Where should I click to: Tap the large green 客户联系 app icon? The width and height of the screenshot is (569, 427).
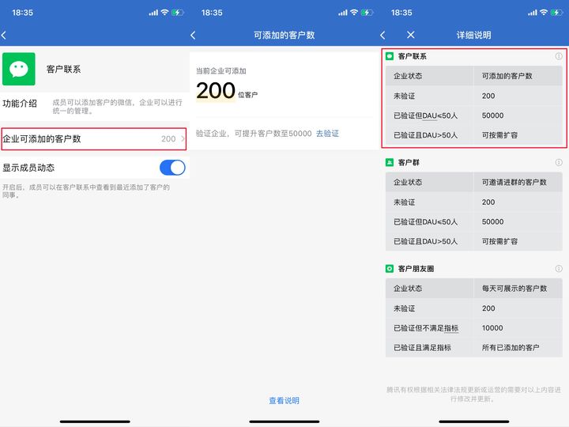pyautogui.click(x=18, y=70)
